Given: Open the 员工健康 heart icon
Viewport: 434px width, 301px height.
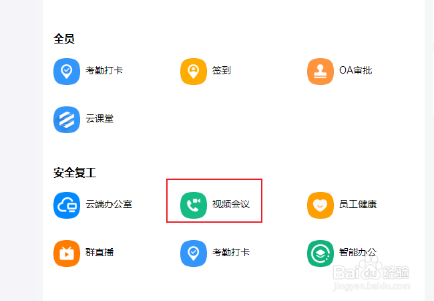Looking at the screenshot, I should (320, 205).
